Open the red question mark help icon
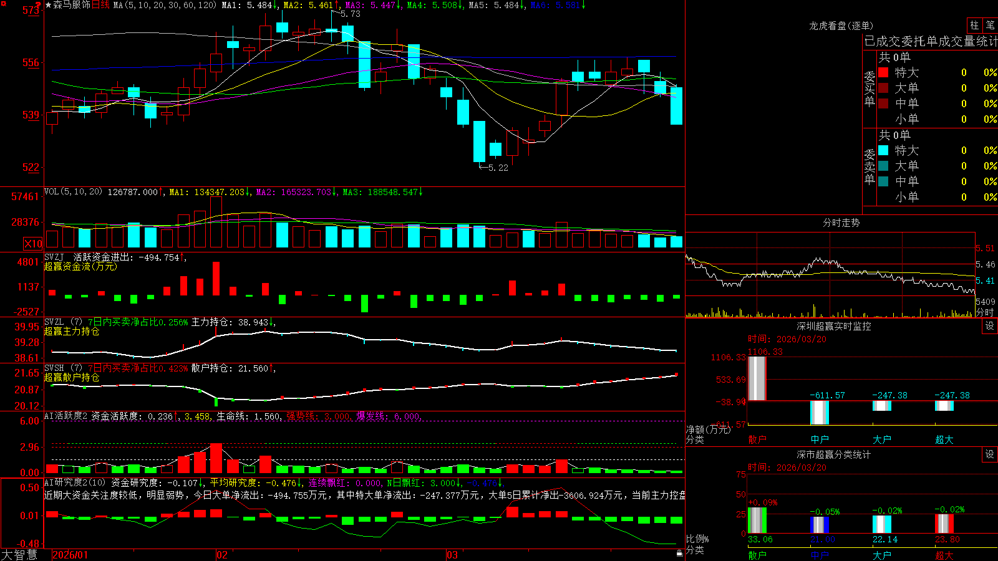Viewport: 998px width, 561px height. (x=39, y=5)
